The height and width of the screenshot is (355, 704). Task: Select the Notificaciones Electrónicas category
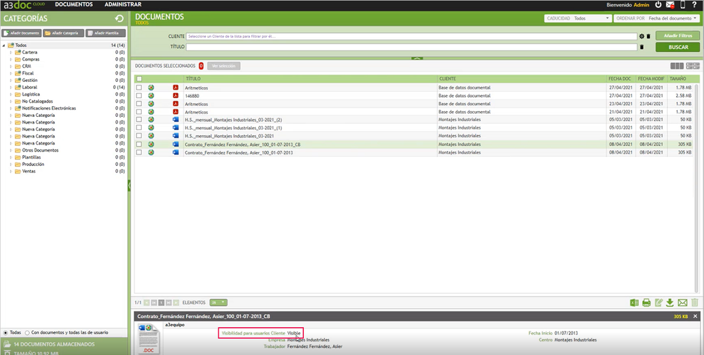point(49,108)
